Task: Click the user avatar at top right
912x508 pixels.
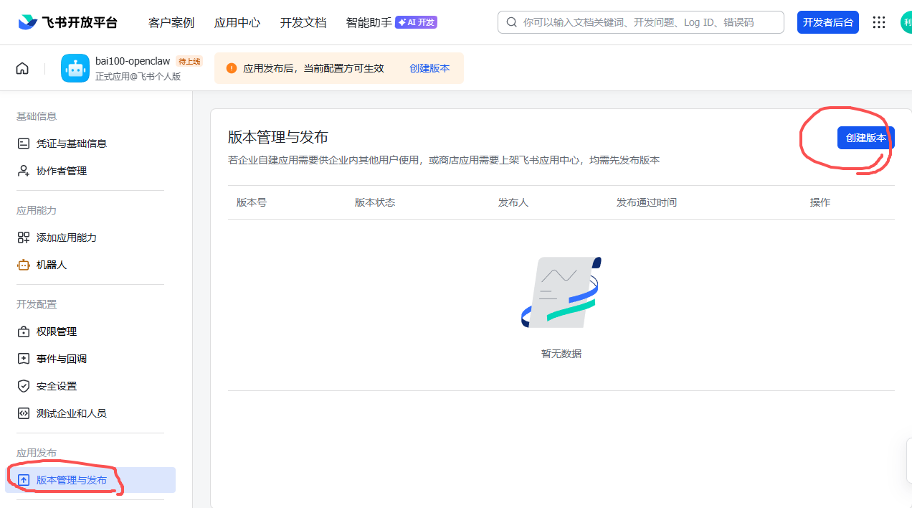Action: (x=906, y=22)
